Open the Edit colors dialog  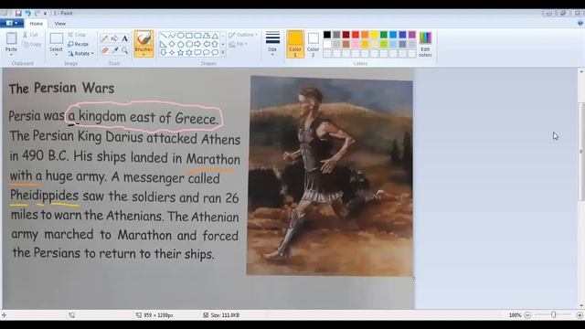click(425, 44)
